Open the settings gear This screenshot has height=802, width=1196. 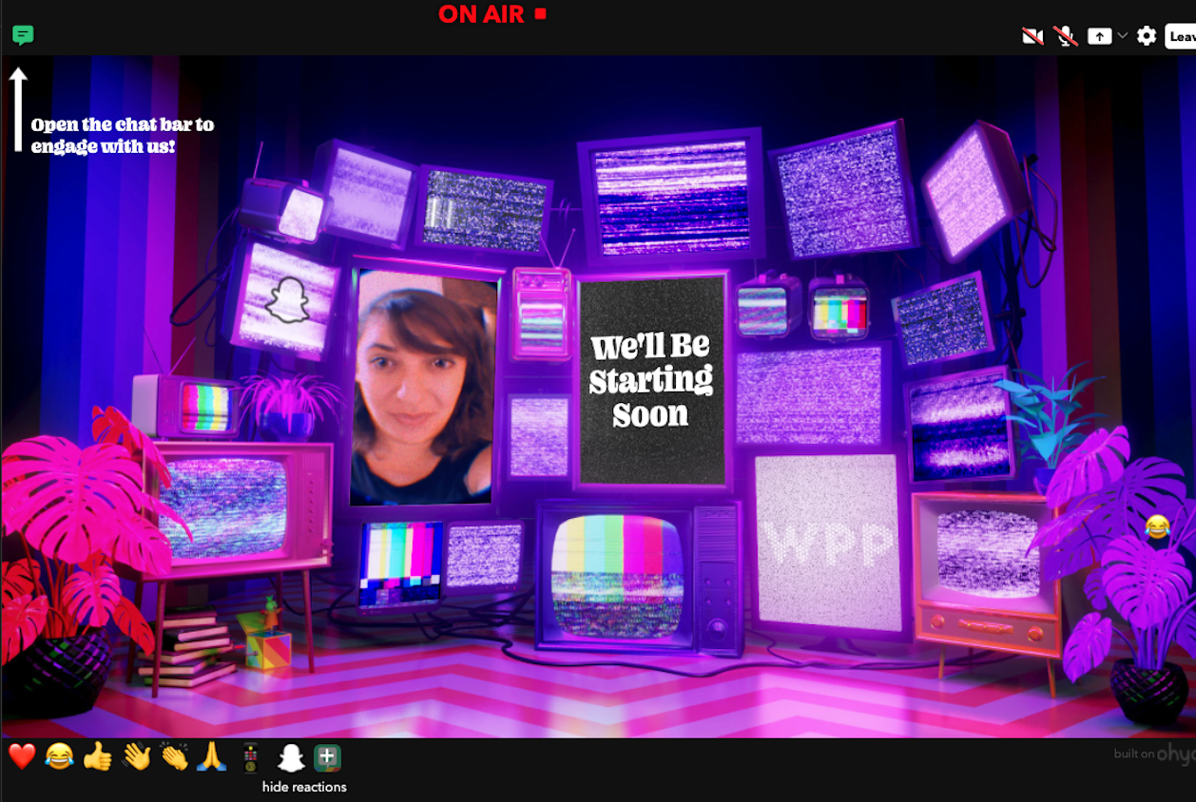pyautogui.click(x=1147, y=36)
